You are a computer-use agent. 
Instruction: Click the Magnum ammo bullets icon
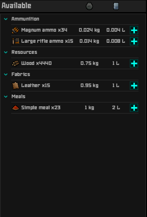pyautogui.click(x=16, y=30)
